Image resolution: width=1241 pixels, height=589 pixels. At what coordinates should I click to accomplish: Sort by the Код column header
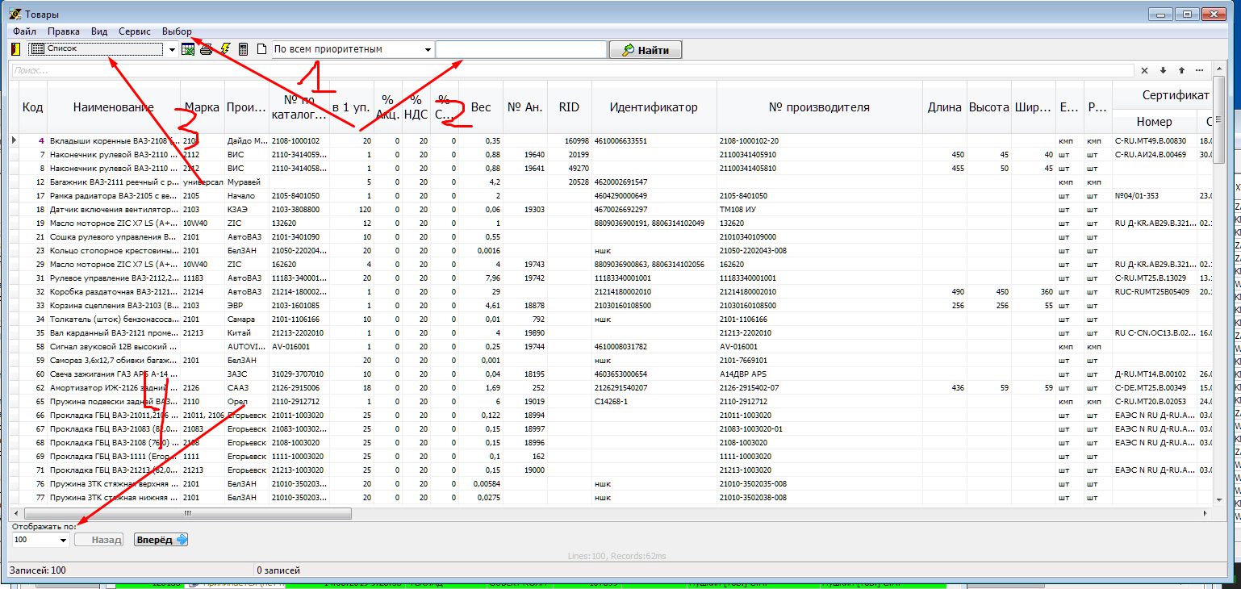[33, 107]
